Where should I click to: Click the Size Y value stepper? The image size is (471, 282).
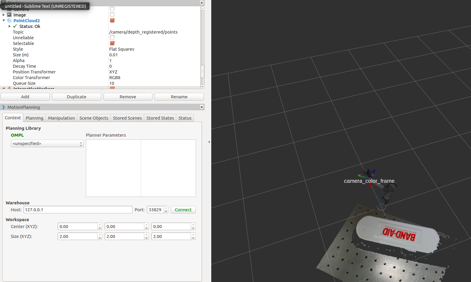pos(146,236)
